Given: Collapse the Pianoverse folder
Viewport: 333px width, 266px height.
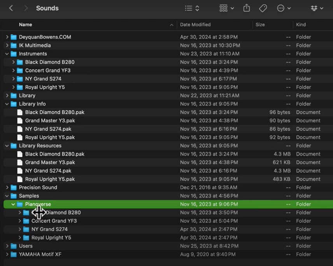Looking at the screenshot, I should click(13, 204).
